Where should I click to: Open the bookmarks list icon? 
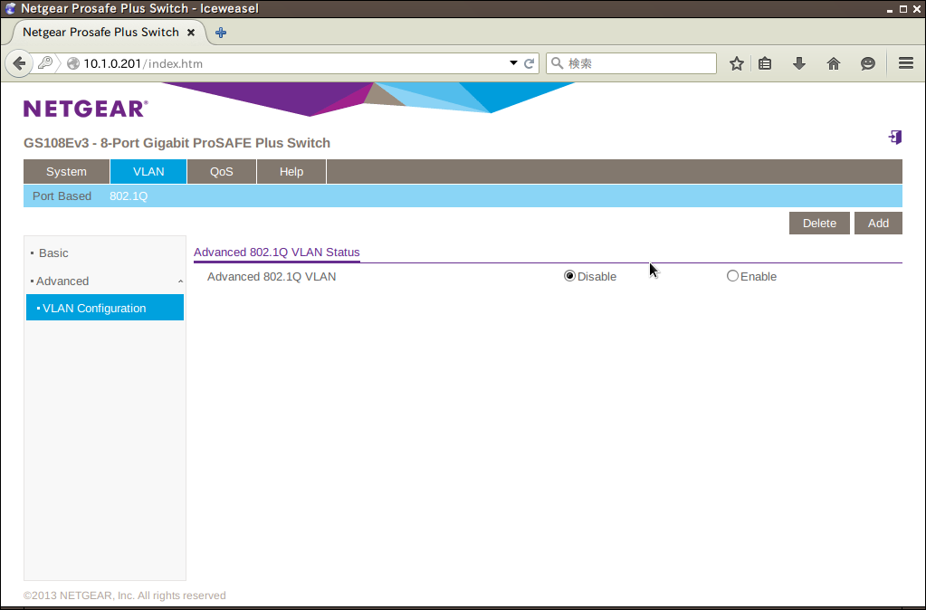[x=765, y=63]
